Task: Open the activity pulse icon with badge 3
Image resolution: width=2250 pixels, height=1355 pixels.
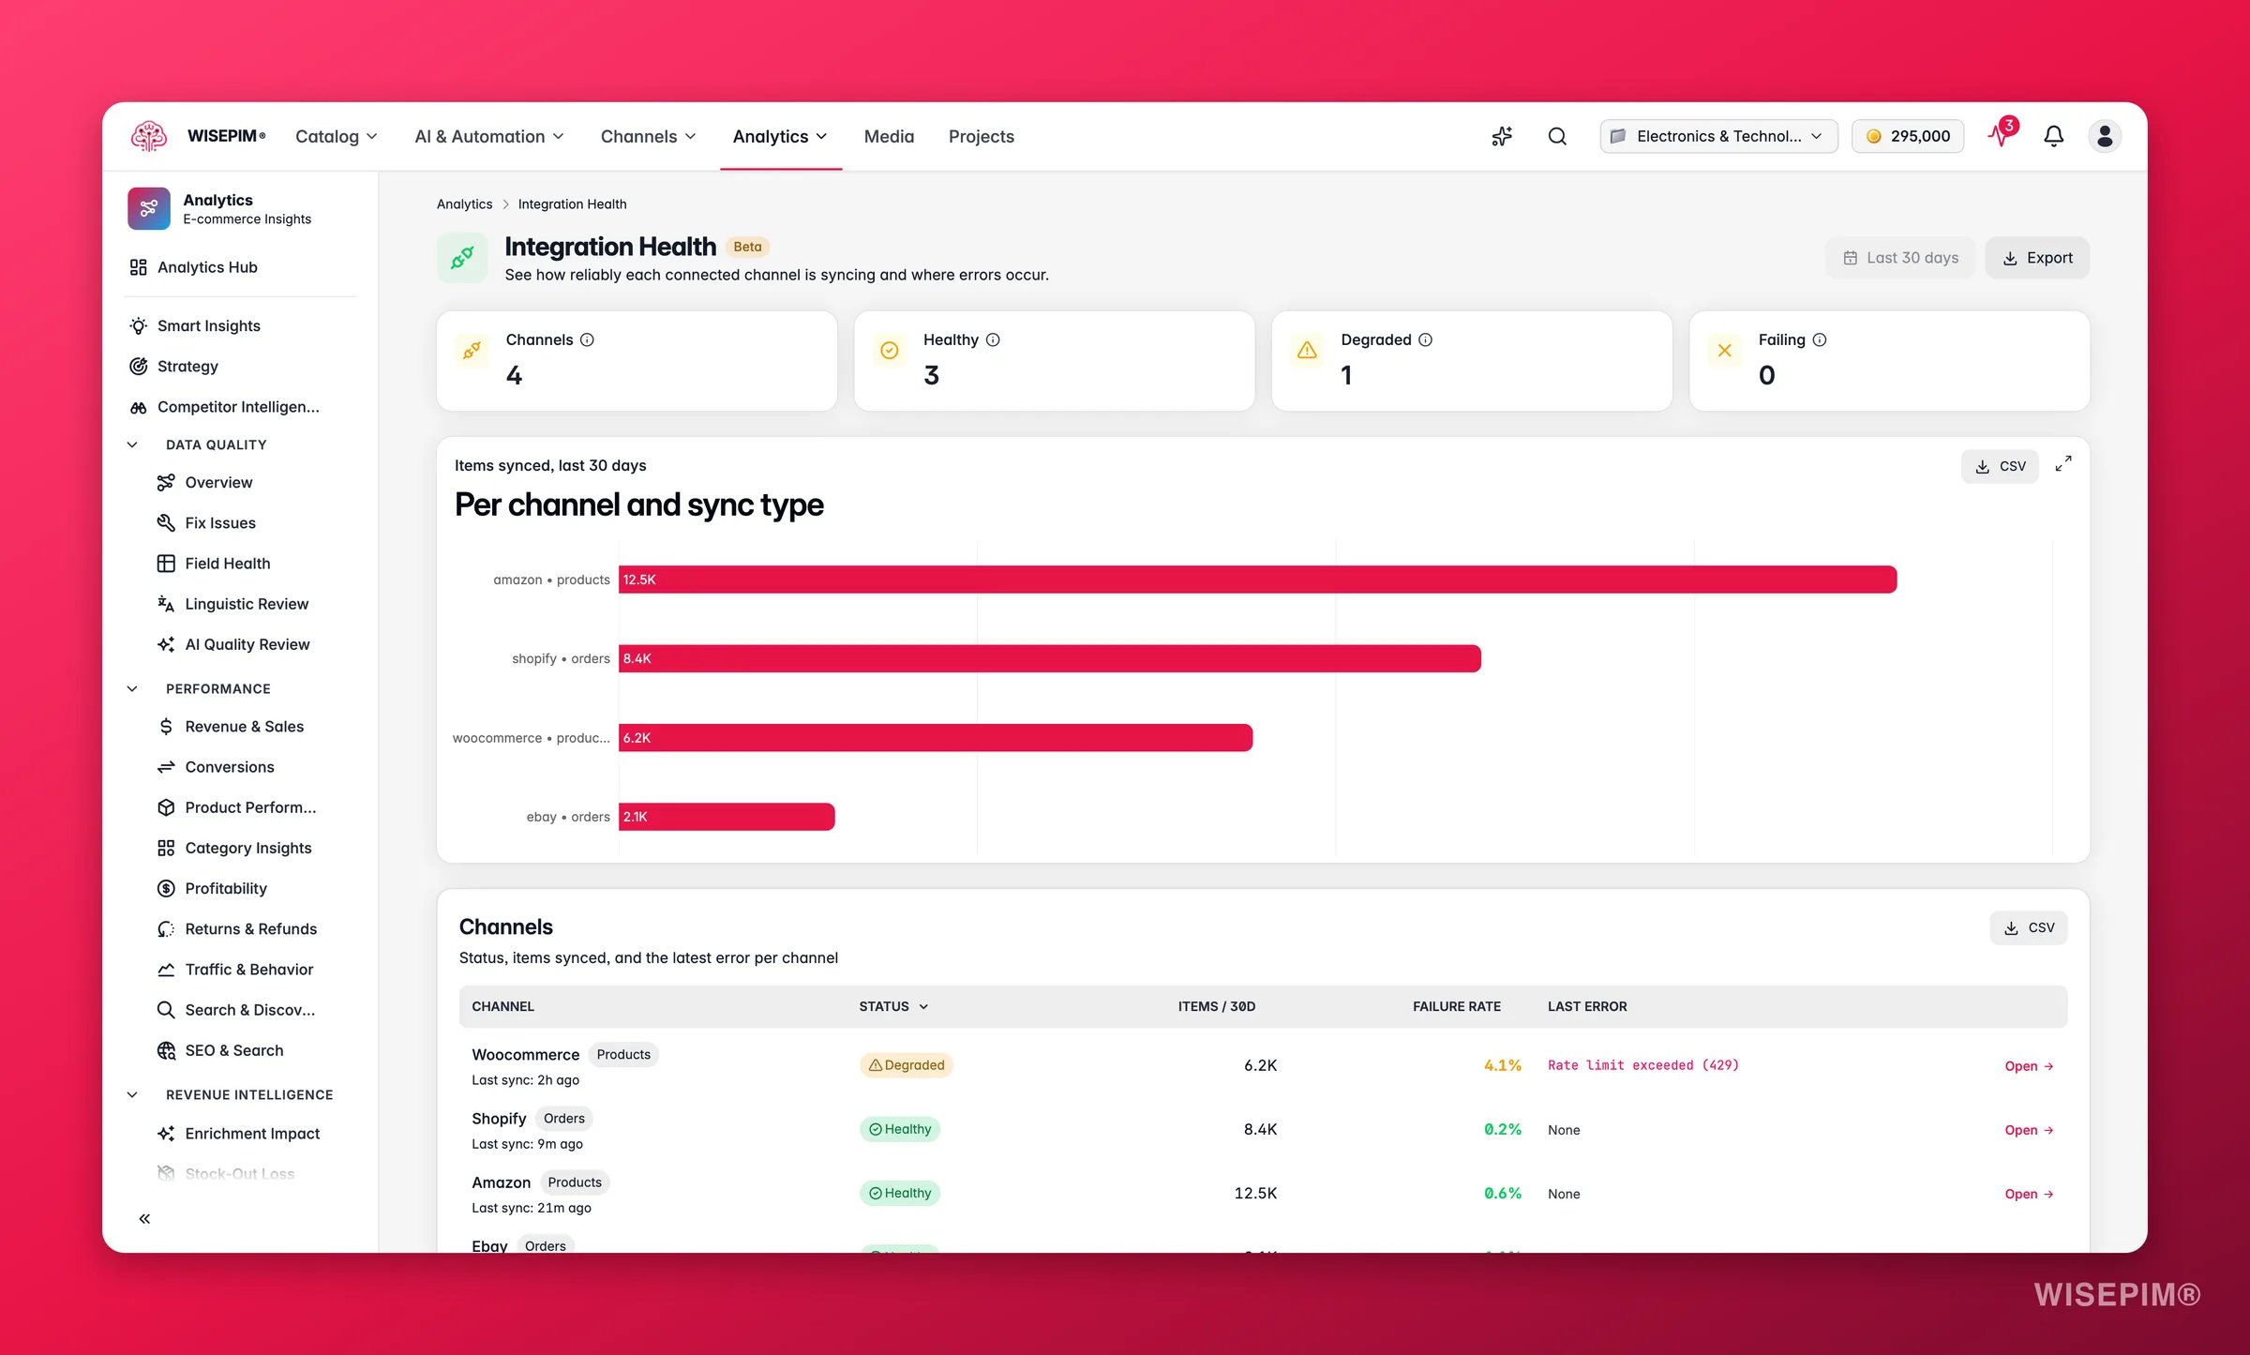Action: [2001, 134]
